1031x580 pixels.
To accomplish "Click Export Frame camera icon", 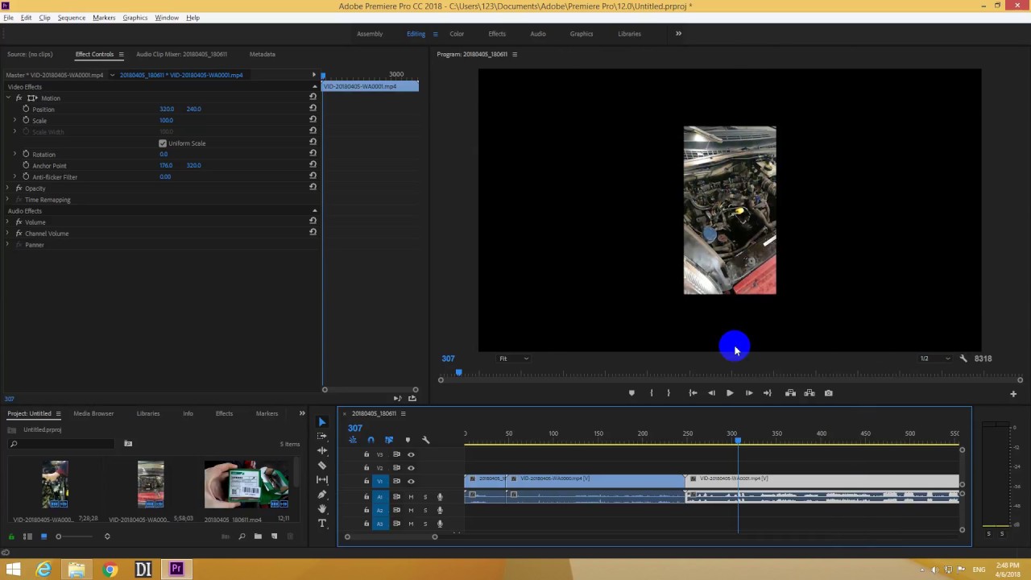I will 828,393.
